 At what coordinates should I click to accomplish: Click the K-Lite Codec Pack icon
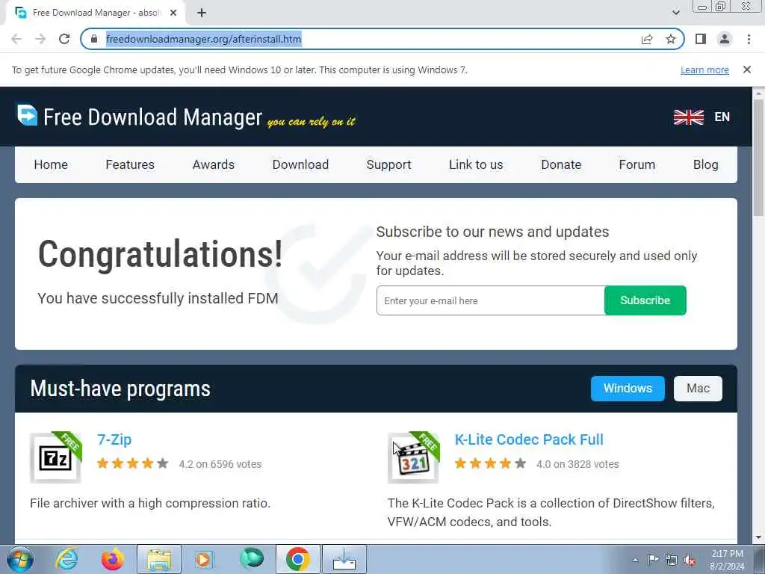(x=413, y=458)
